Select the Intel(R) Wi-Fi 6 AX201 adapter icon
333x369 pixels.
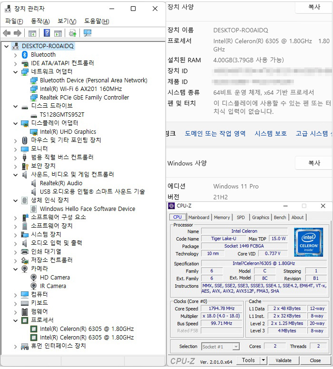tap(34, 89)
